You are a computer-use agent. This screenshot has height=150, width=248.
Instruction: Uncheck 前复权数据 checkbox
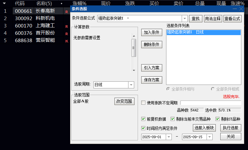pos(143,119)
